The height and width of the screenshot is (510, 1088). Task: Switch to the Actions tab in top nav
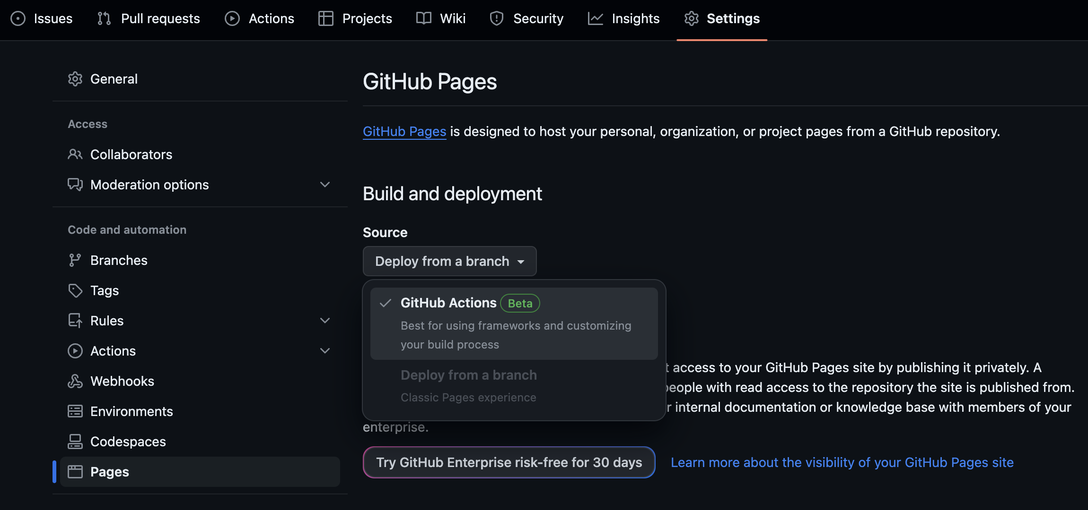[259, 18]
